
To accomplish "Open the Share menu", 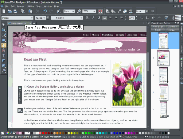I will tap(39, 6).
